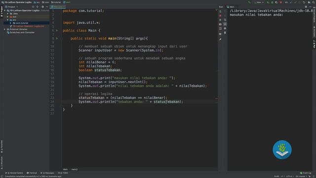Open the Favorites tool window from the left stripe
The height and width of the screenshot is (178, 316).
click(x=1, y=147)
